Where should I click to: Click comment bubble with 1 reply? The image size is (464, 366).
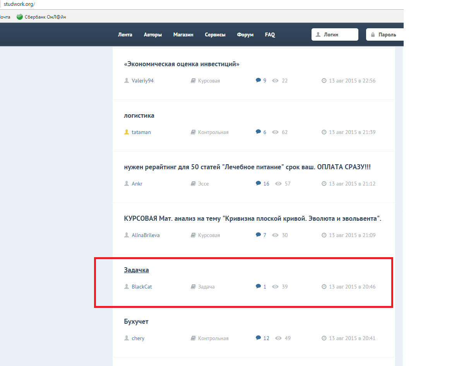[x=258, y=286]
